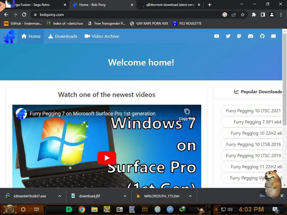Close the downloads bar
The image size is (287, 215).
pyautogui.click(x=282, y=196)
